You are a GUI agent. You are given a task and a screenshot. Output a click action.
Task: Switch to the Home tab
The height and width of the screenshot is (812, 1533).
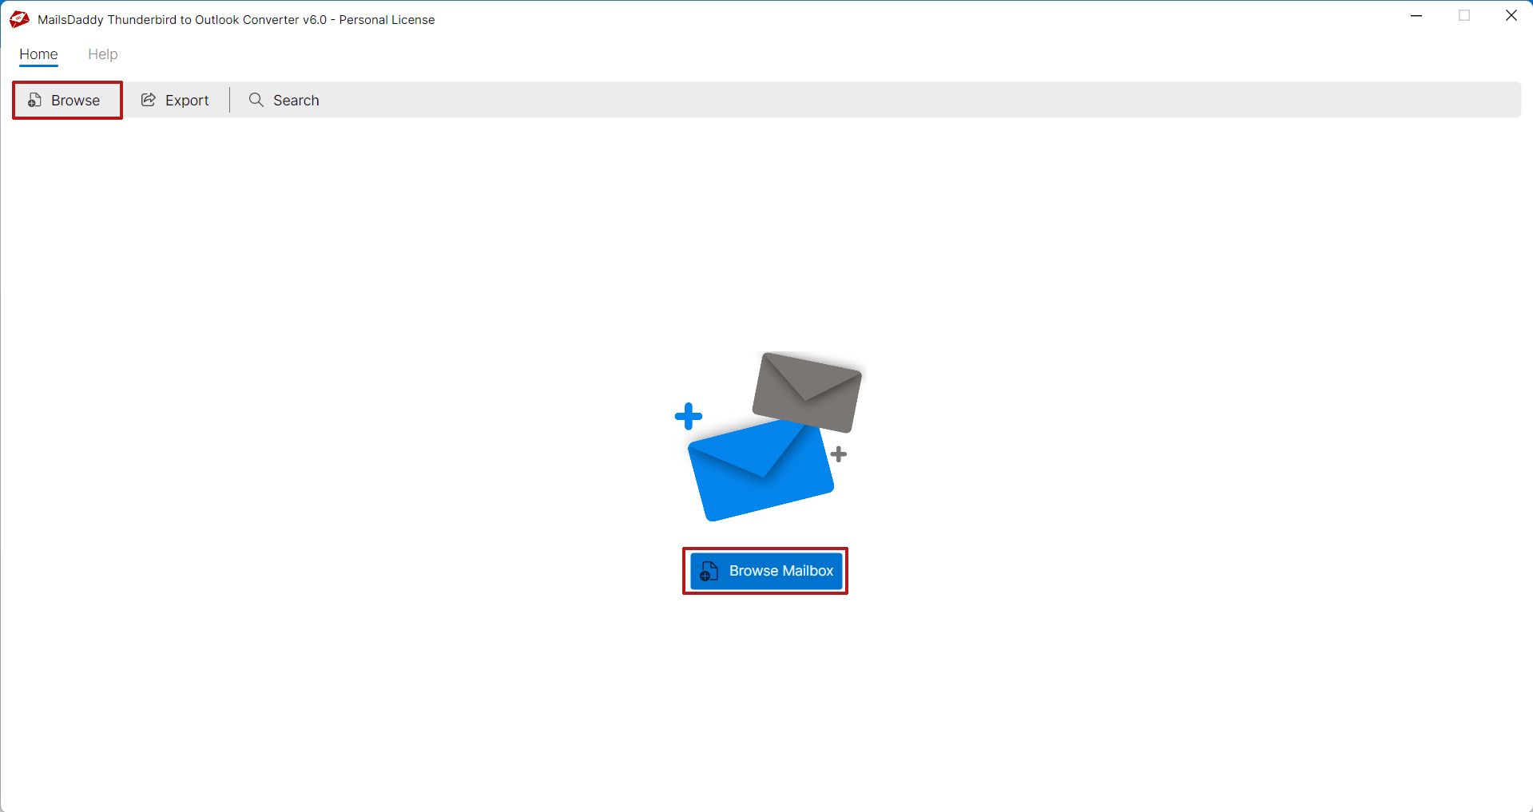tap(38, 53)
